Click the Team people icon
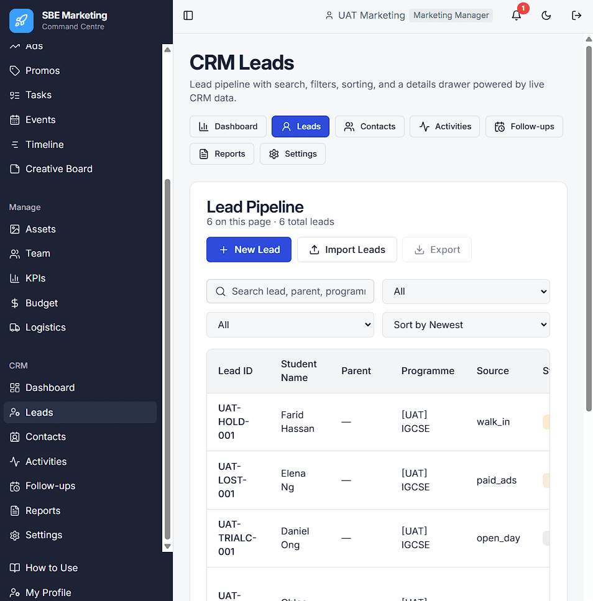593x601 pixels. pyautogui.click(x=14, y=254)
